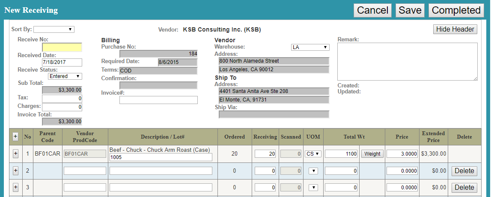Click the Invoice# input field
This screenshot has width=491, height=197.
click(158, 100)
